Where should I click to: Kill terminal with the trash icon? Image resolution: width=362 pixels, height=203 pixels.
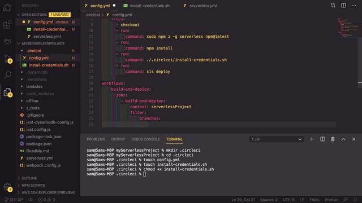click(333, 139)
